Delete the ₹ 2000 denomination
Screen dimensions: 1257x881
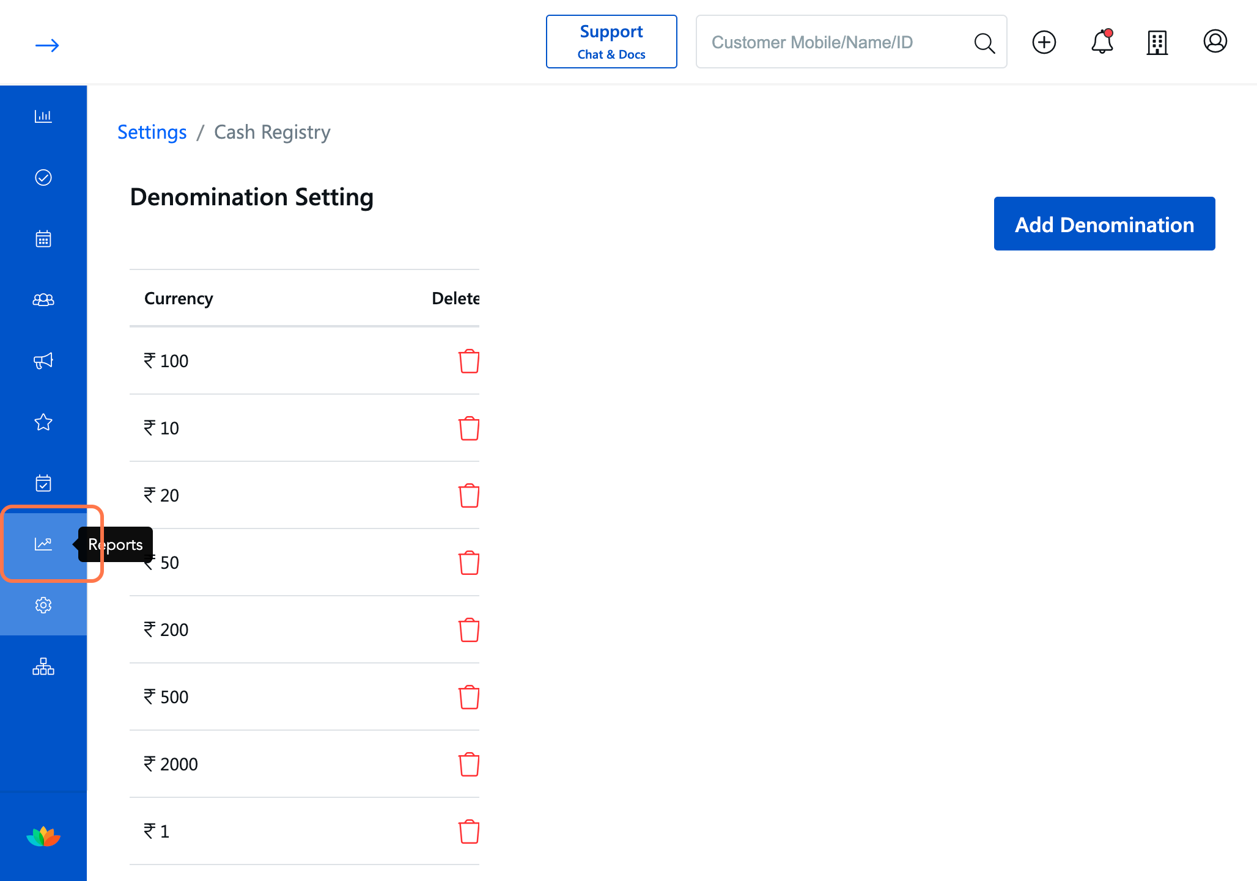pos(469,764)
